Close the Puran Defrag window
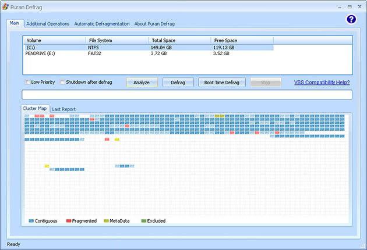The image size is (367, 250). tap(360, 7)
